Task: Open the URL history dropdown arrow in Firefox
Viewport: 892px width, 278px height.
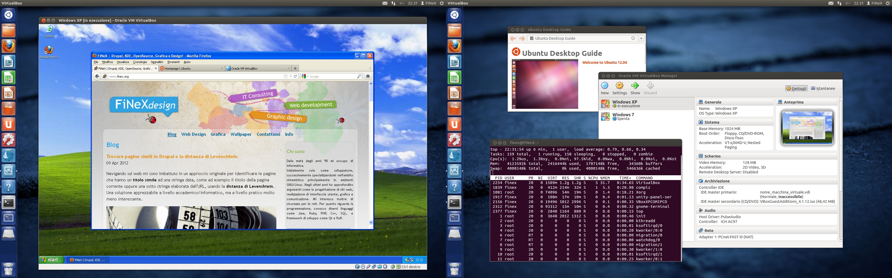Action: coord(291,76)
